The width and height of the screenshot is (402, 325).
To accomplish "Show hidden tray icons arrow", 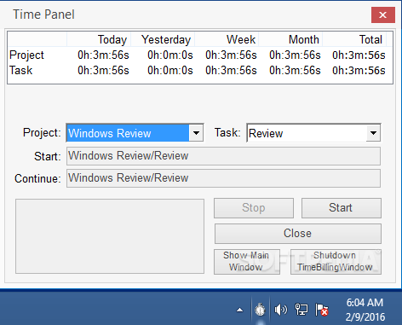I will (240, 310).
